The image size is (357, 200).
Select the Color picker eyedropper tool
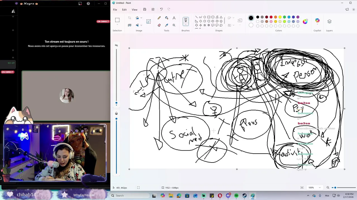tap(167, 25)
